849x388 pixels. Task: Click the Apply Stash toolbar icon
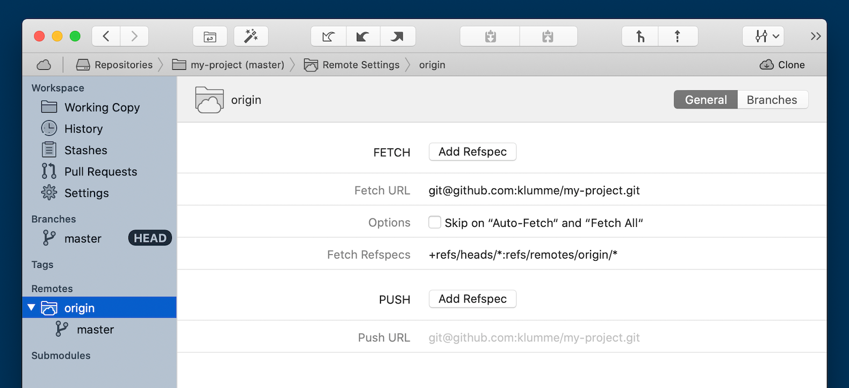point(548,36)
